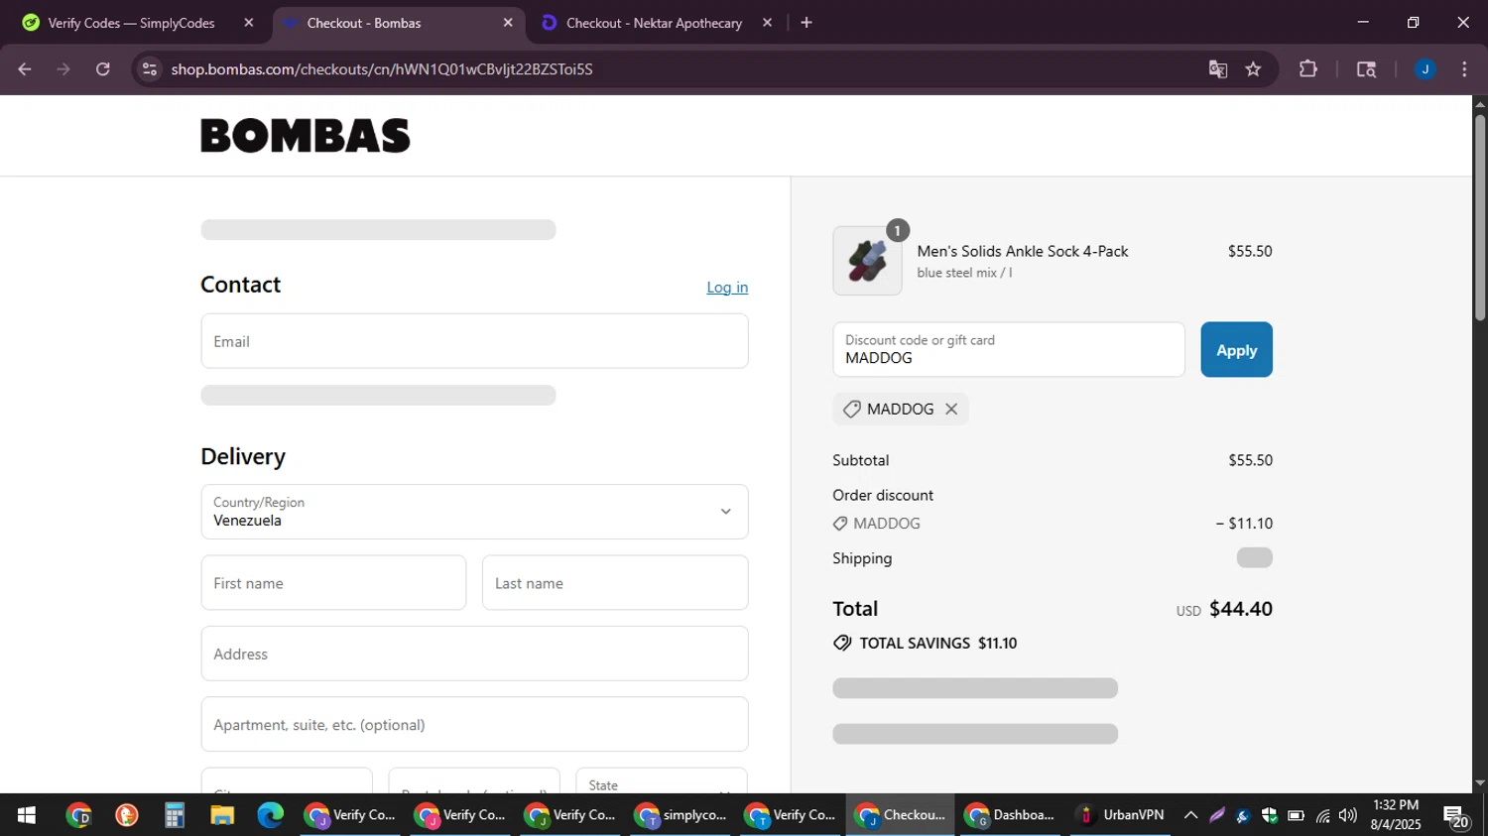Reload the checkout page
This screenshot has width=1488, height=836.
coord(103,69)
